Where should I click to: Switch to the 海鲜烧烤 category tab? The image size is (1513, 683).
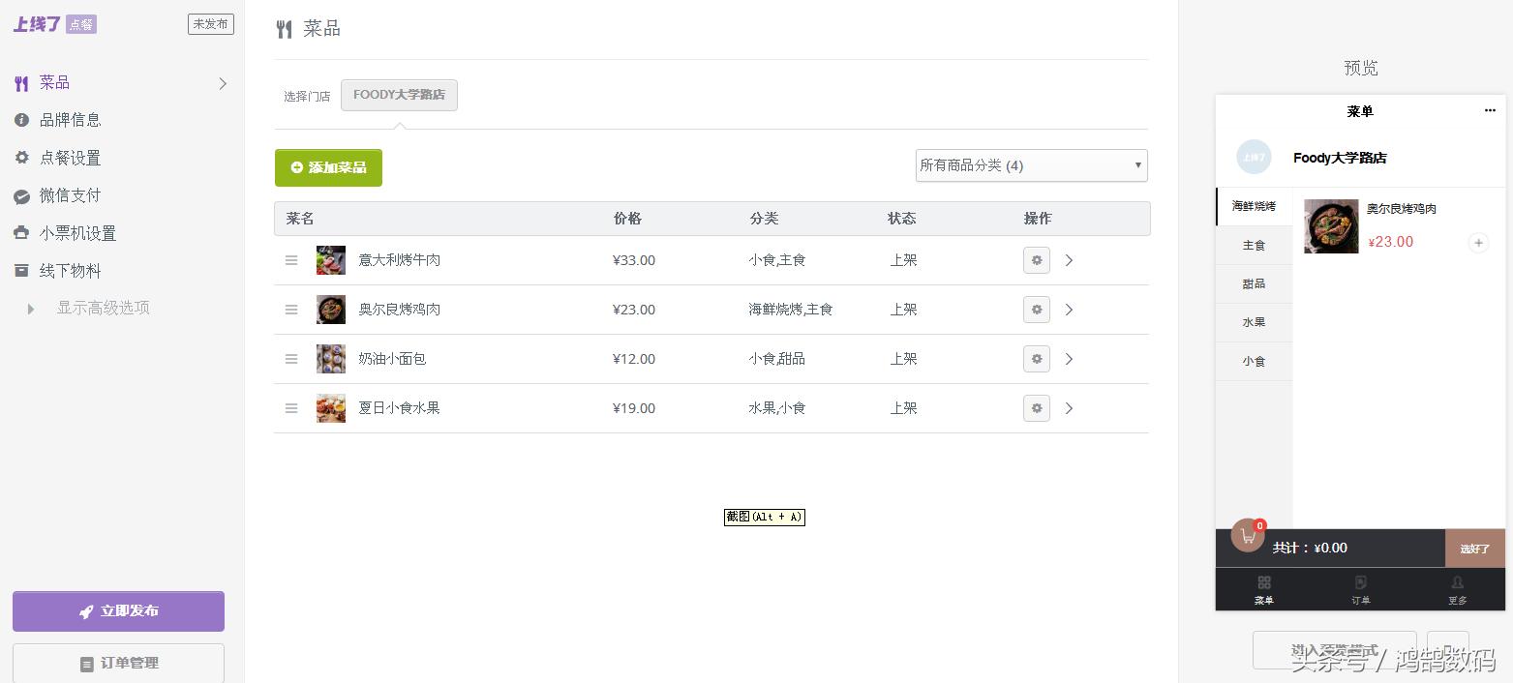click(x=1254, y=206)
